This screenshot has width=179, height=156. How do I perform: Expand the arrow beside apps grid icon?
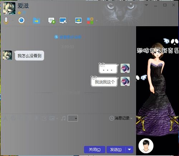point(97,21)
